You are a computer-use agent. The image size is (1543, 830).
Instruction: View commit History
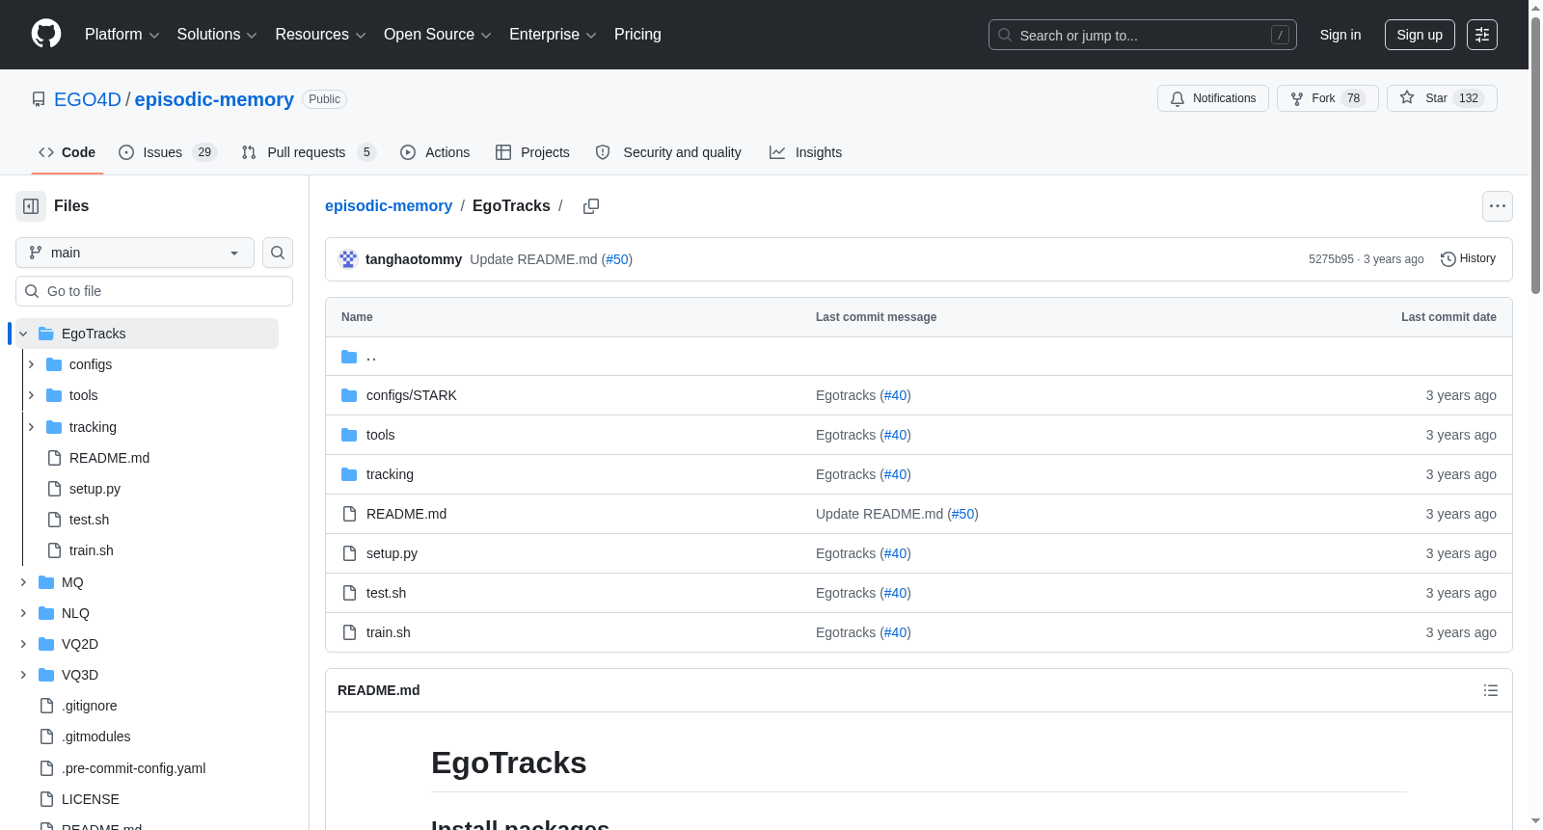tap(1469, 259)
